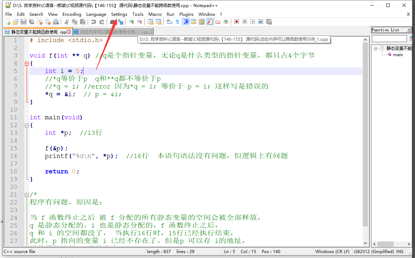This screenshot has height=258, width=415.
Task: Open the View menu
Action: click(x=53, y=14)
